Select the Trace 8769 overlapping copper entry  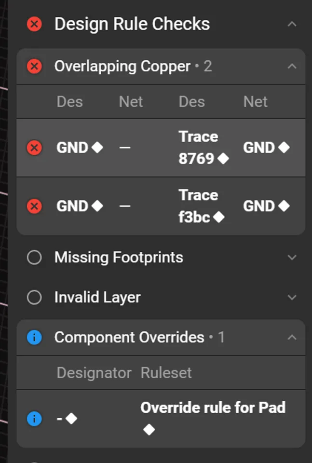coord(198,148)
